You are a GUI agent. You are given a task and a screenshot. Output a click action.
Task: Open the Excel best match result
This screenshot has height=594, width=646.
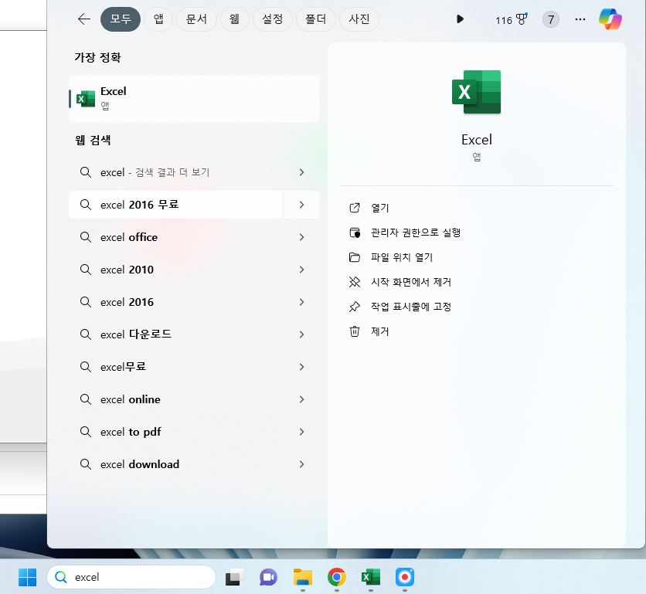click(x=195, y=99)
